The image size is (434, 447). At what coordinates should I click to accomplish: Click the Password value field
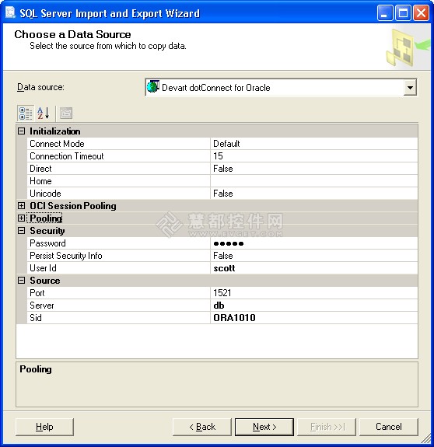314,243
